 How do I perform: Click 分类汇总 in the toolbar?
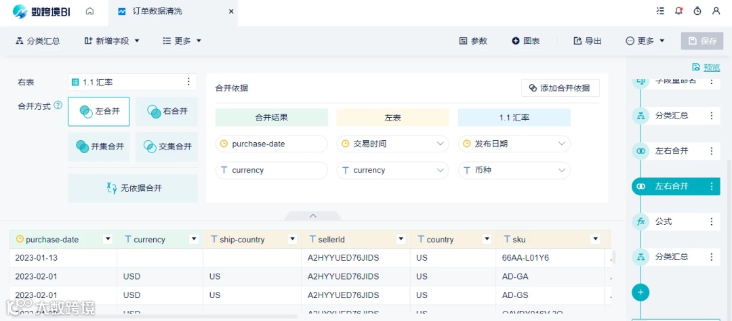point(38,41)
